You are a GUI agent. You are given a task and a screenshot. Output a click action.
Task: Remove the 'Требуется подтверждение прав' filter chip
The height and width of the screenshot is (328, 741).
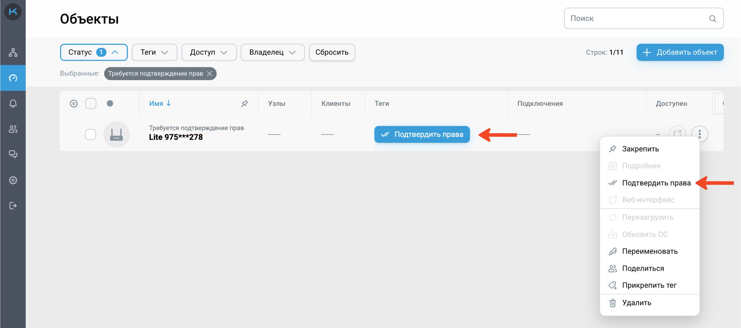click(210, 74)
